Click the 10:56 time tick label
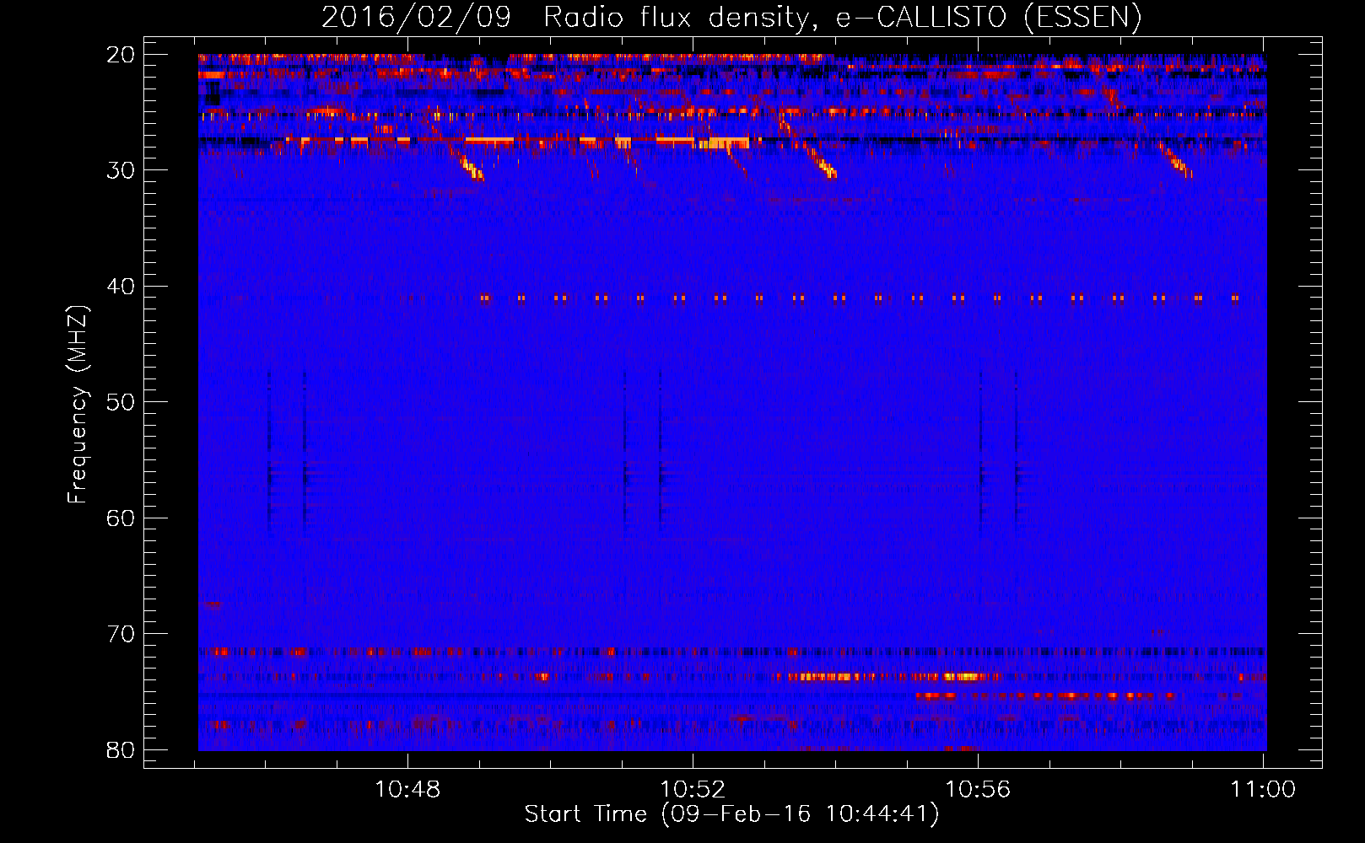This screenshot has width=1365, height=843. [978, 790]
